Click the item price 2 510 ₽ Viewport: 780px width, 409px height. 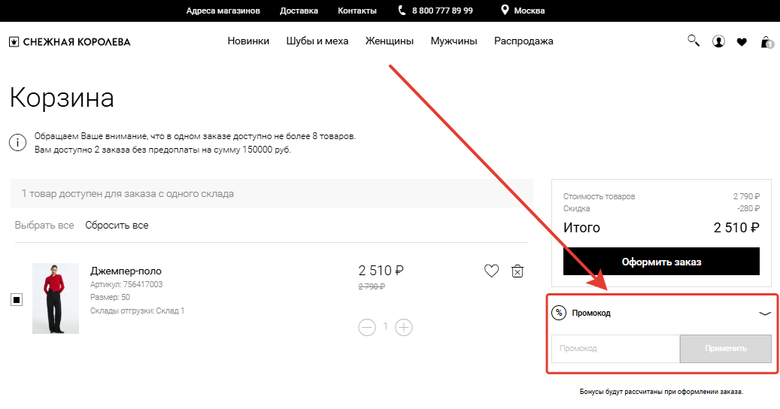[381, 271]
